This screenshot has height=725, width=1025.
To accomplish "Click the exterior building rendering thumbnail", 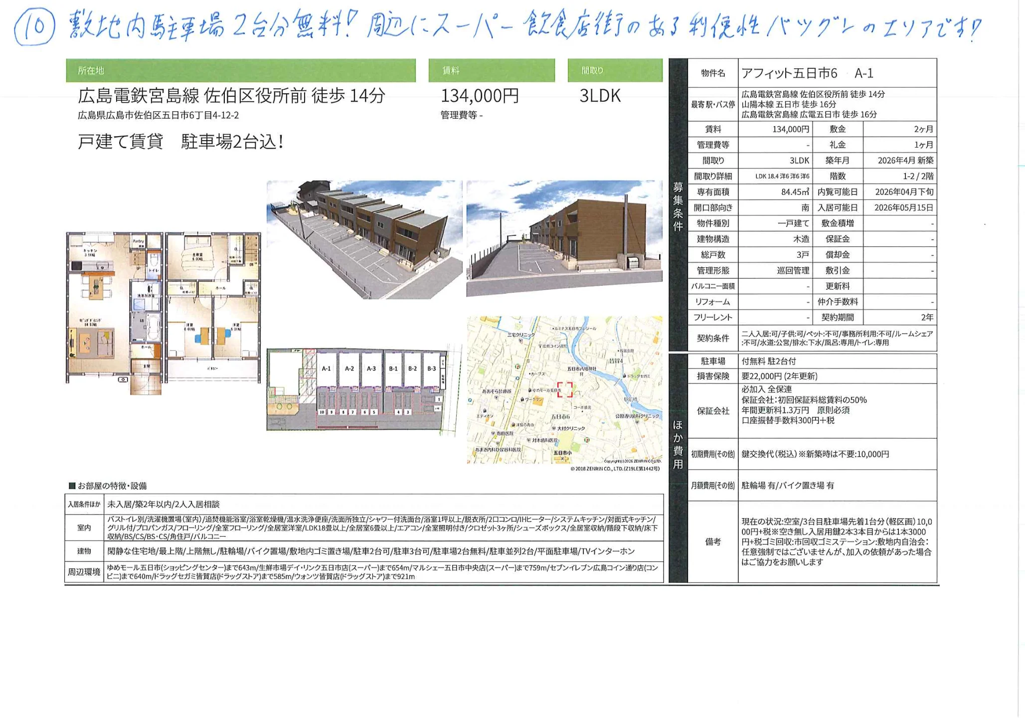I will [364, 239].
